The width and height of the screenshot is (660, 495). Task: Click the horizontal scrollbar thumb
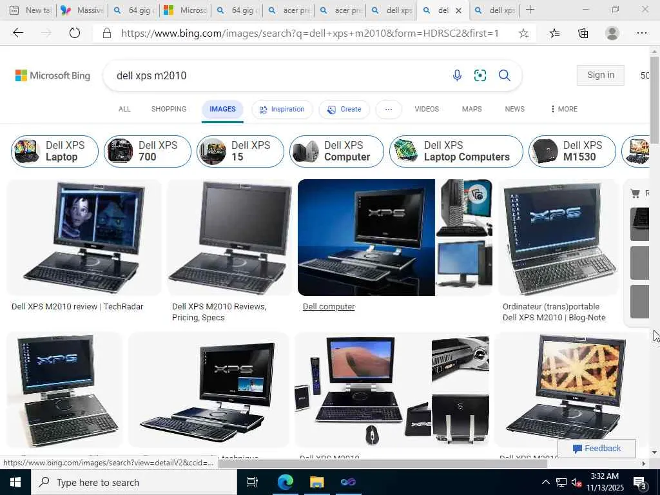pos(382,463)
